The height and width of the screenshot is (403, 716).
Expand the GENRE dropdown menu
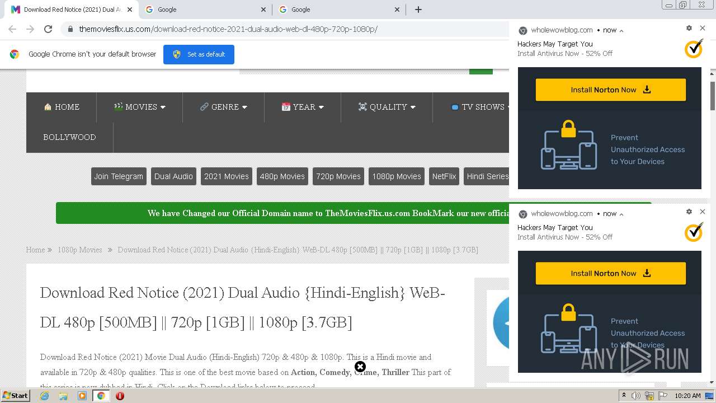(223, 107)
